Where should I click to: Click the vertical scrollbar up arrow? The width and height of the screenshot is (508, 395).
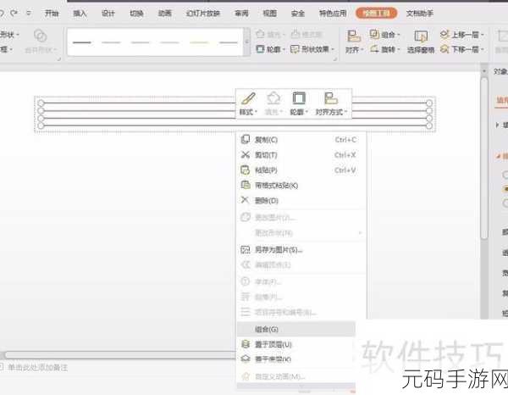tap(484, 71)
